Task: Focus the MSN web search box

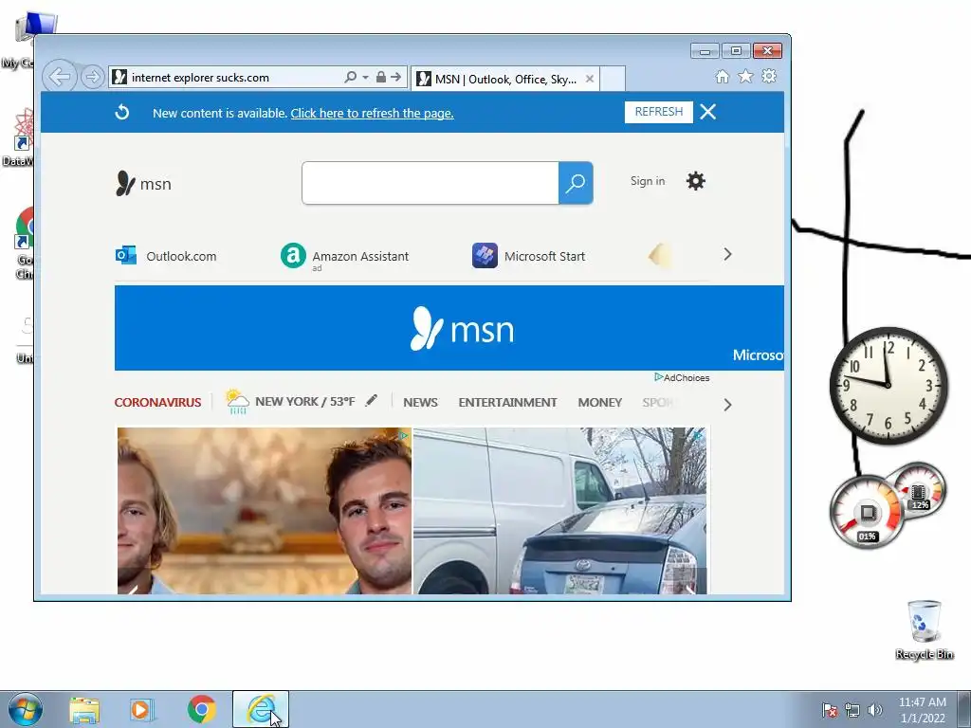Action: [431, 183]
